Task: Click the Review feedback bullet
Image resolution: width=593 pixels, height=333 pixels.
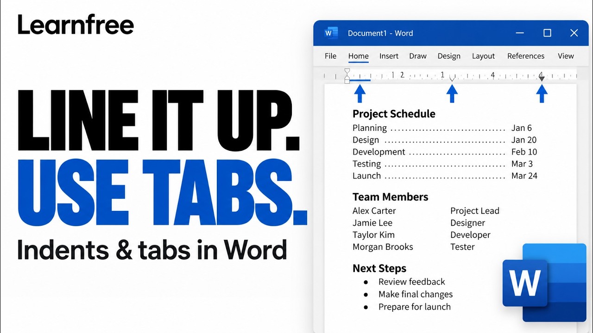Action: coord(411,282)
